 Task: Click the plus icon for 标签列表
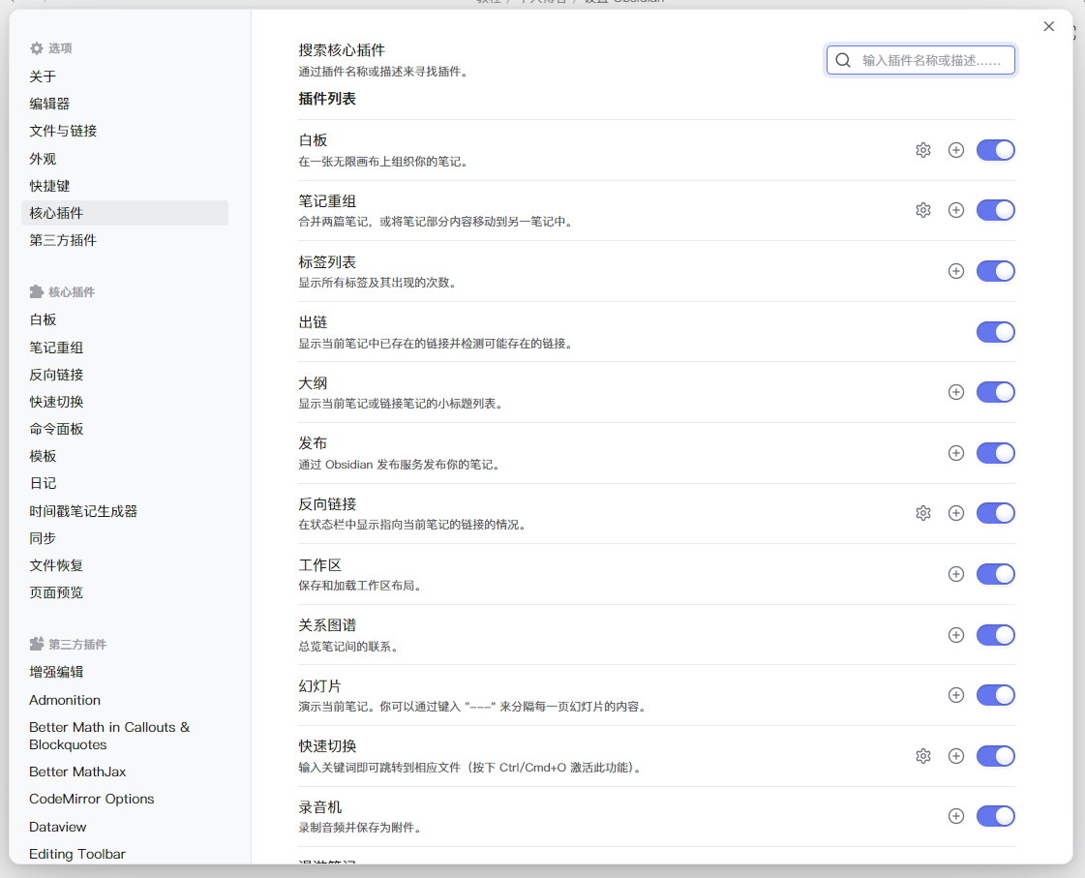click(956, 271)
